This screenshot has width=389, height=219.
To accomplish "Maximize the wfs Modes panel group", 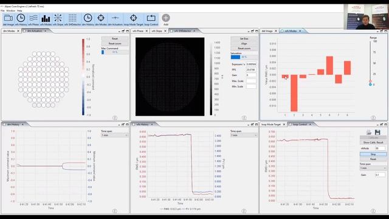I will [x=386, y=31].
